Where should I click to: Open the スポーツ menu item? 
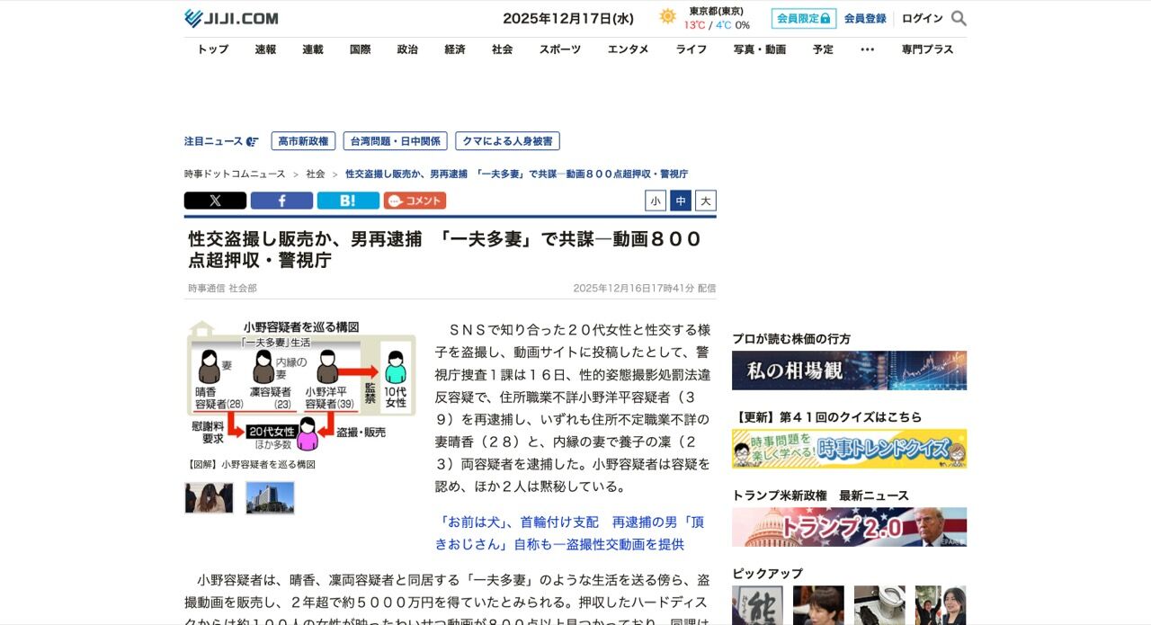coord(560,49)
